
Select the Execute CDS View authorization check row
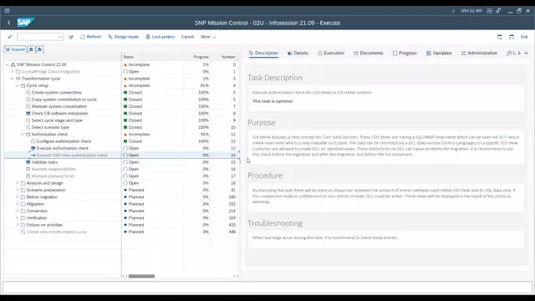(121, 156)
